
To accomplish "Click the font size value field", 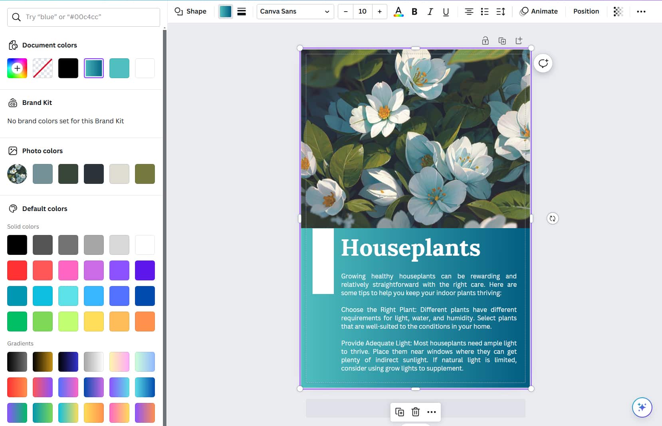I will click(x=363, y=12).
